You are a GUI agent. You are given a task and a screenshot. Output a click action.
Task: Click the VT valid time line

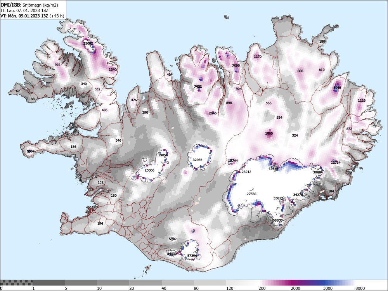click(x=32, y=16)
